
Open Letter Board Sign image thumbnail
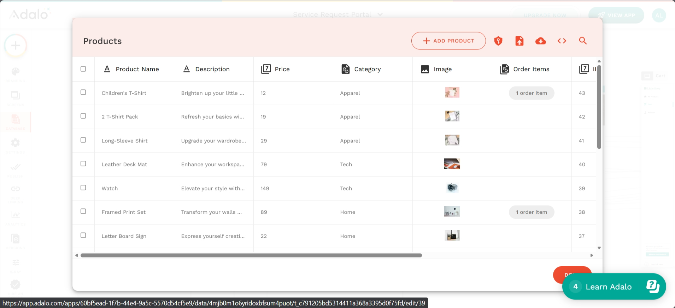pyautogui.click(x=452, y=236)
